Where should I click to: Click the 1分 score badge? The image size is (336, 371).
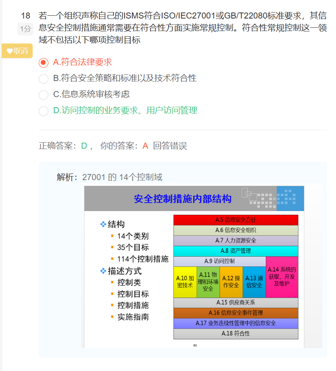25,29
